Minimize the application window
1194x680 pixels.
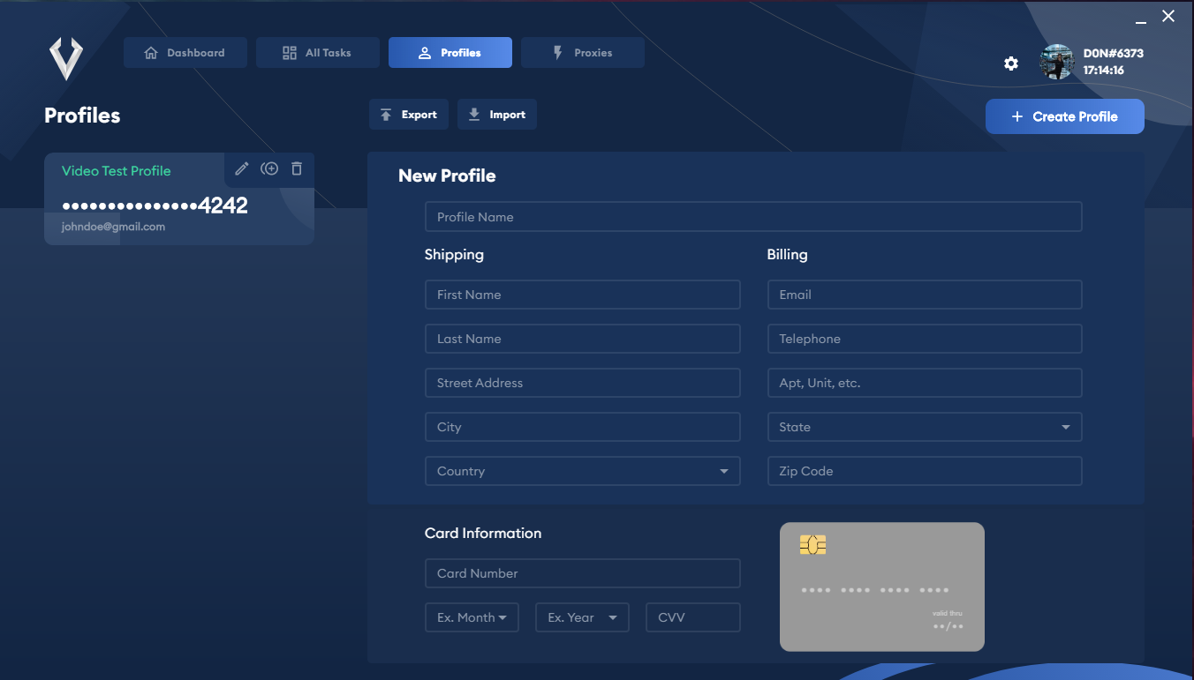coord(1140,17)
